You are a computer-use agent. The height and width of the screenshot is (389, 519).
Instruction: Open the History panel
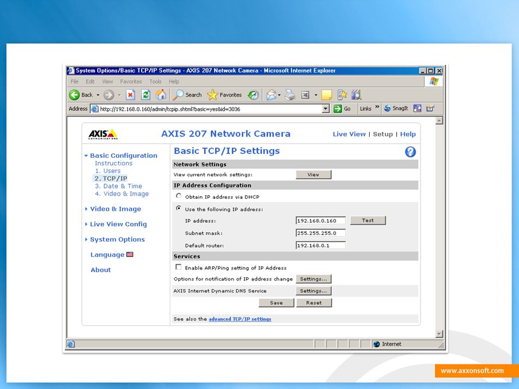click(x=253, y=95)
